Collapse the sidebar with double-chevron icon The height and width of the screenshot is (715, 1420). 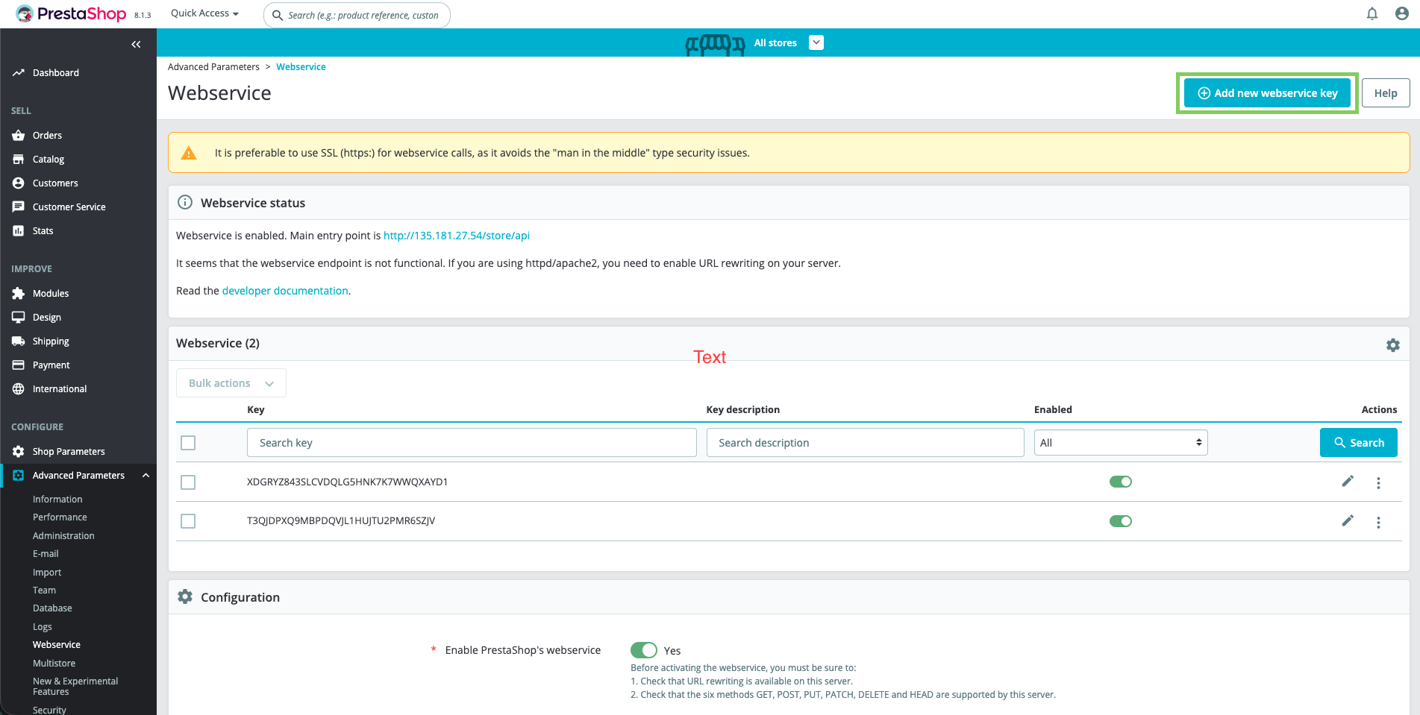(136, 45)
